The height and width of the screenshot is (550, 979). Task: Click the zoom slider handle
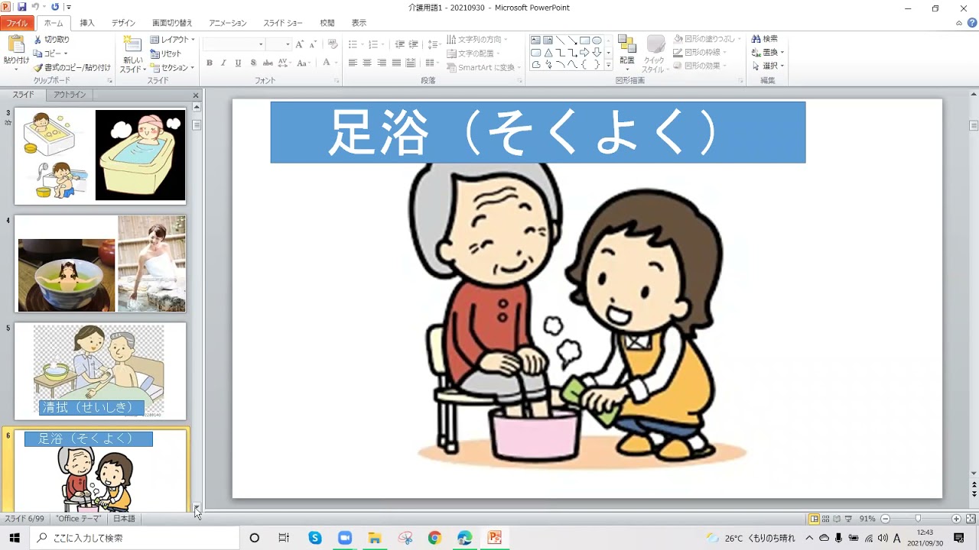tap(918, 519)
